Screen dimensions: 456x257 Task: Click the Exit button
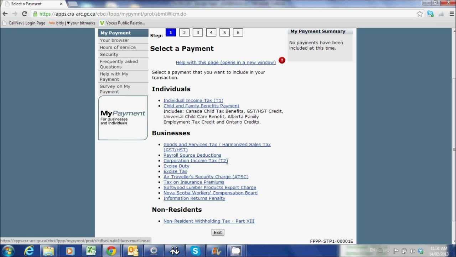[218, 233]
